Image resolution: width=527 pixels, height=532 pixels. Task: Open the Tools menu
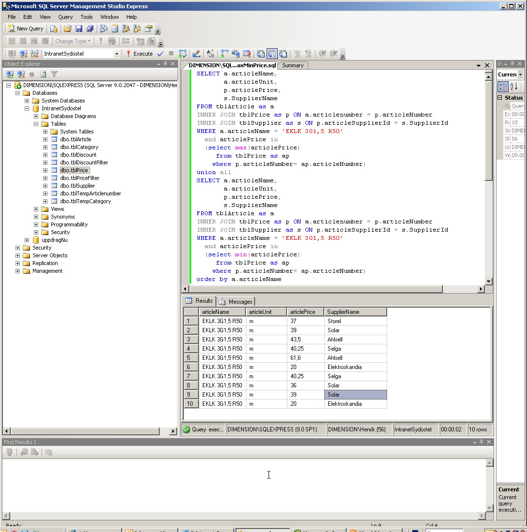[86, 17]
